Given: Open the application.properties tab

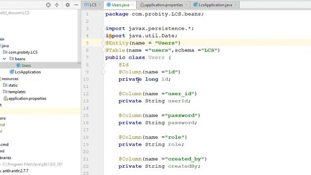Looking at the screenshot, I should (x=164, y=5).
